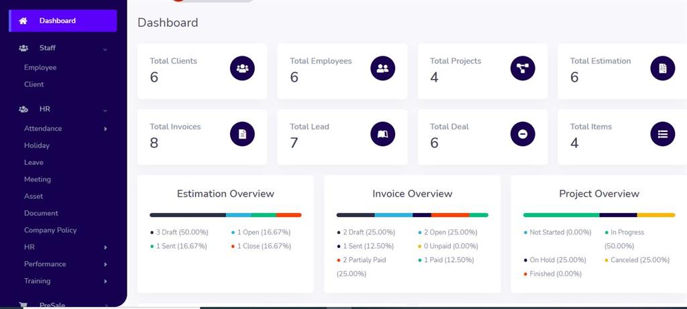Open the Company Policy link
Viewport: 687px width, 309px height.
(x=50, y=230)
